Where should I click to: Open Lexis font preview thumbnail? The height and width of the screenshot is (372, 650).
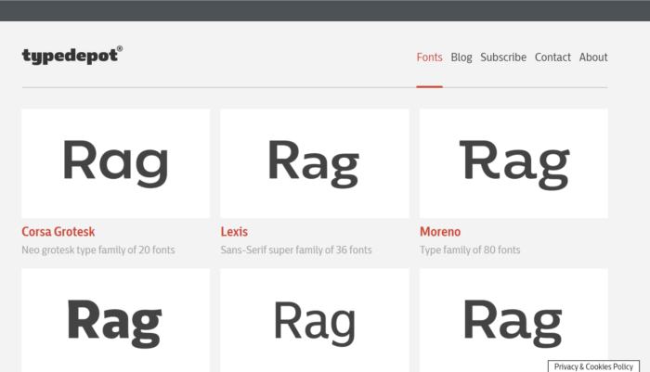tap(315, 163)
